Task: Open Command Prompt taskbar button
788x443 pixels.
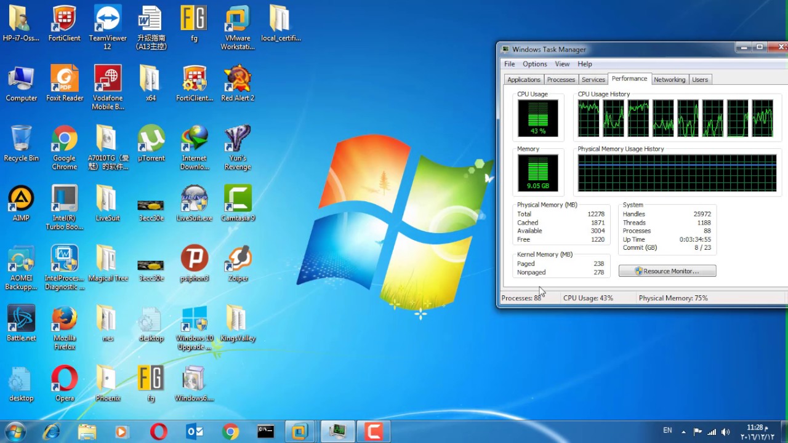Action: pos(265,432)
